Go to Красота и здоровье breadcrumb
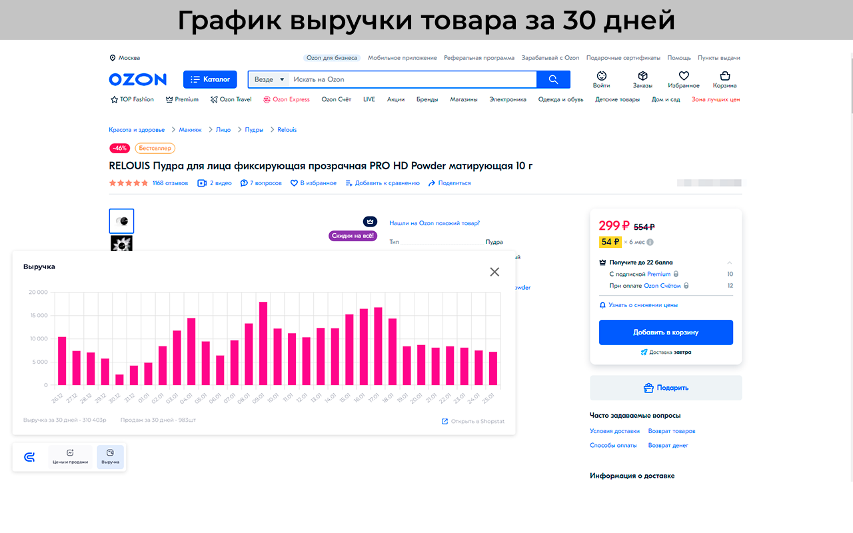The height and width of the screenshot is (533, 853). point(137,130)
